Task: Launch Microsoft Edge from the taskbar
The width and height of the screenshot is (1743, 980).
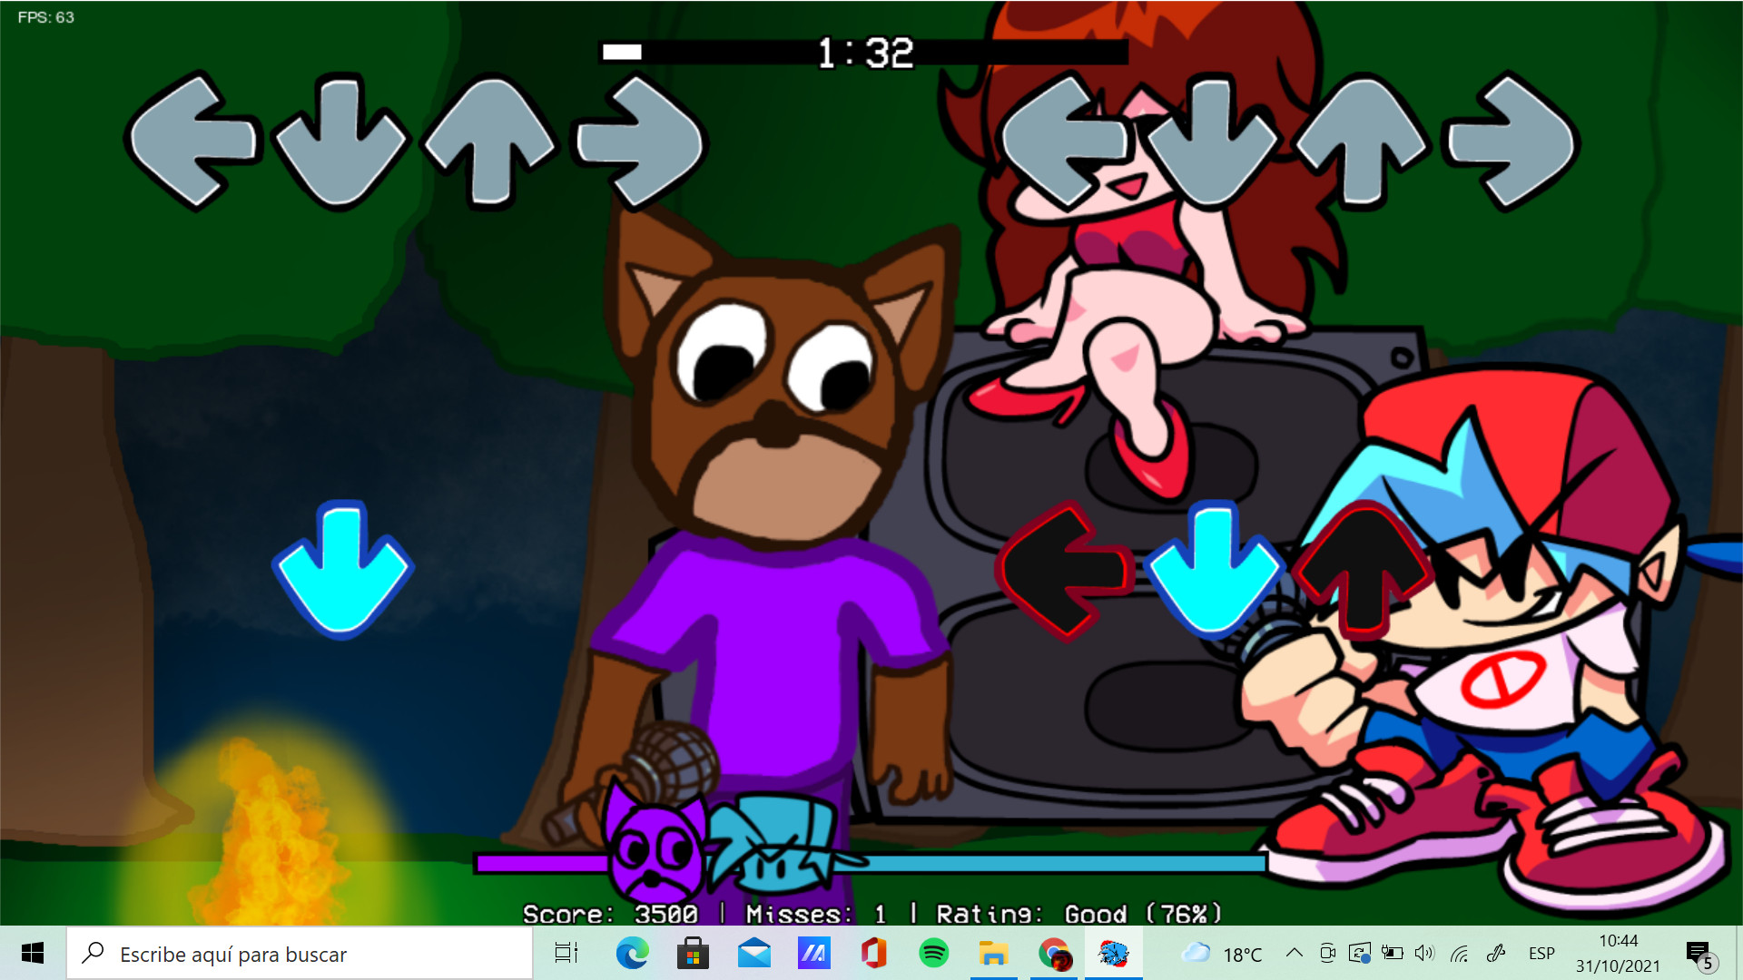Action: coord(633,954)
